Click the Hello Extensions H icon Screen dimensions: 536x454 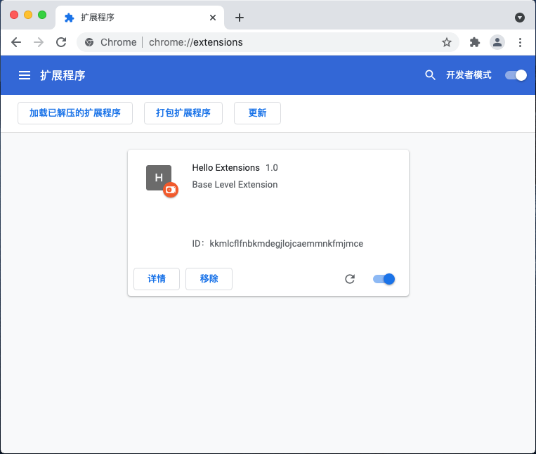pyautogui.click(x=159, y=178)
